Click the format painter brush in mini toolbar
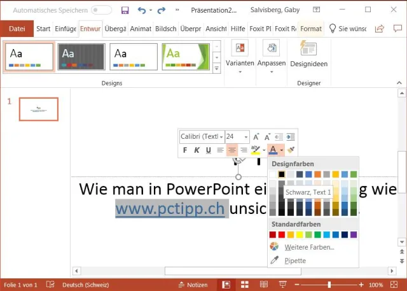407x291 pixels. click(291, 150)
